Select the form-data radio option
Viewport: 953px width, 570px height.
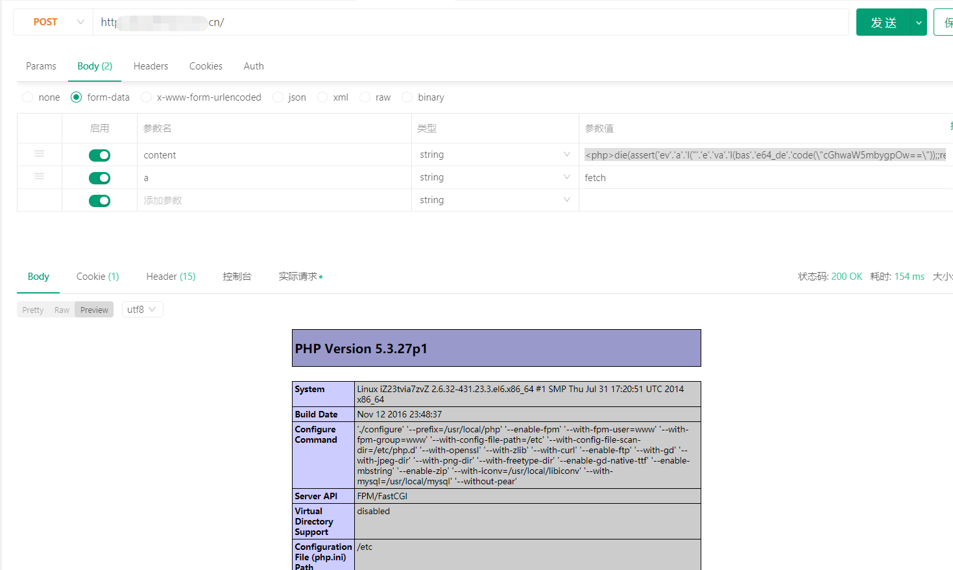point(76,97)
